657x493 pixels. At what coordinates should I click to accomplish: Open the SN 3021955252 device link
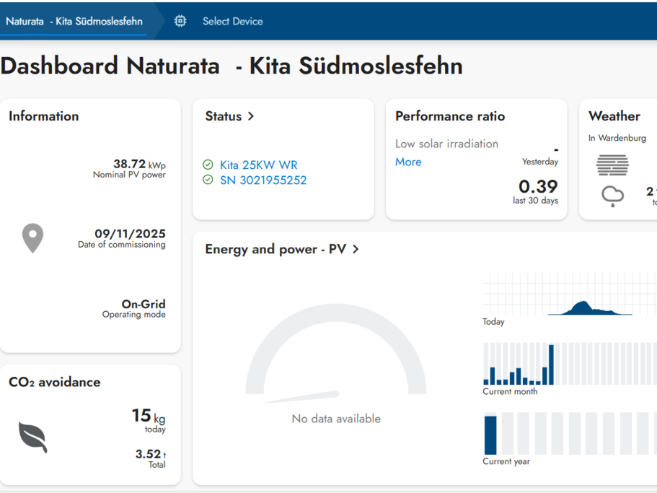tap(263, 180)
